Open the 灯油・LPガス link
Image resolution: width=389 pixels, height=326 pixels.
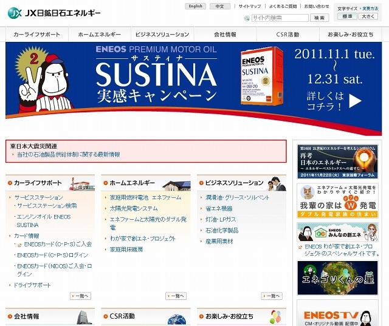point(221,220)
